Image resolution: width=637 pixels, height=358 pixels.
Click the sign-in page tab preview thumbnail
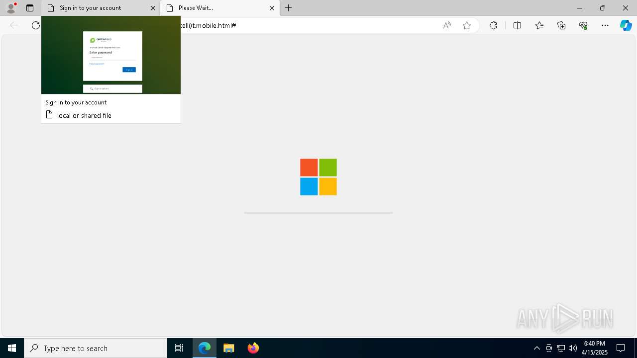[x=111, y=55]
